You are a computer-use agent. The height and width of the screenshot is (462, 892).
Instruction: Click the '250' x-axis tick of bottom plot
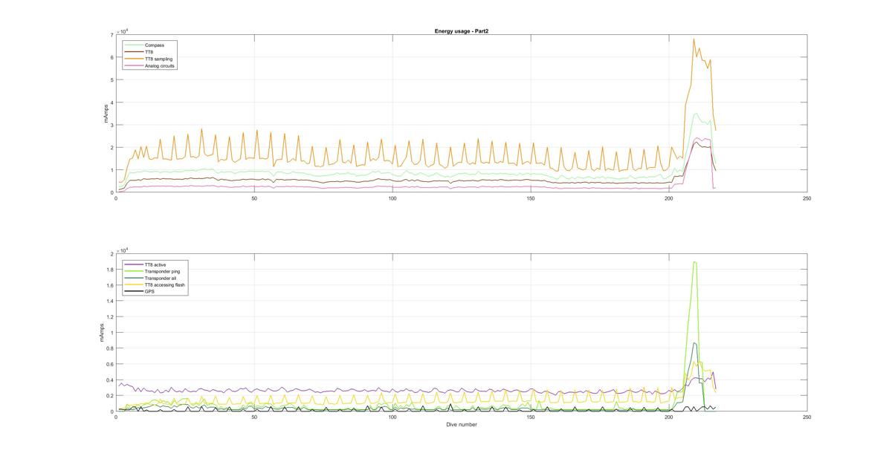[807, 417]
